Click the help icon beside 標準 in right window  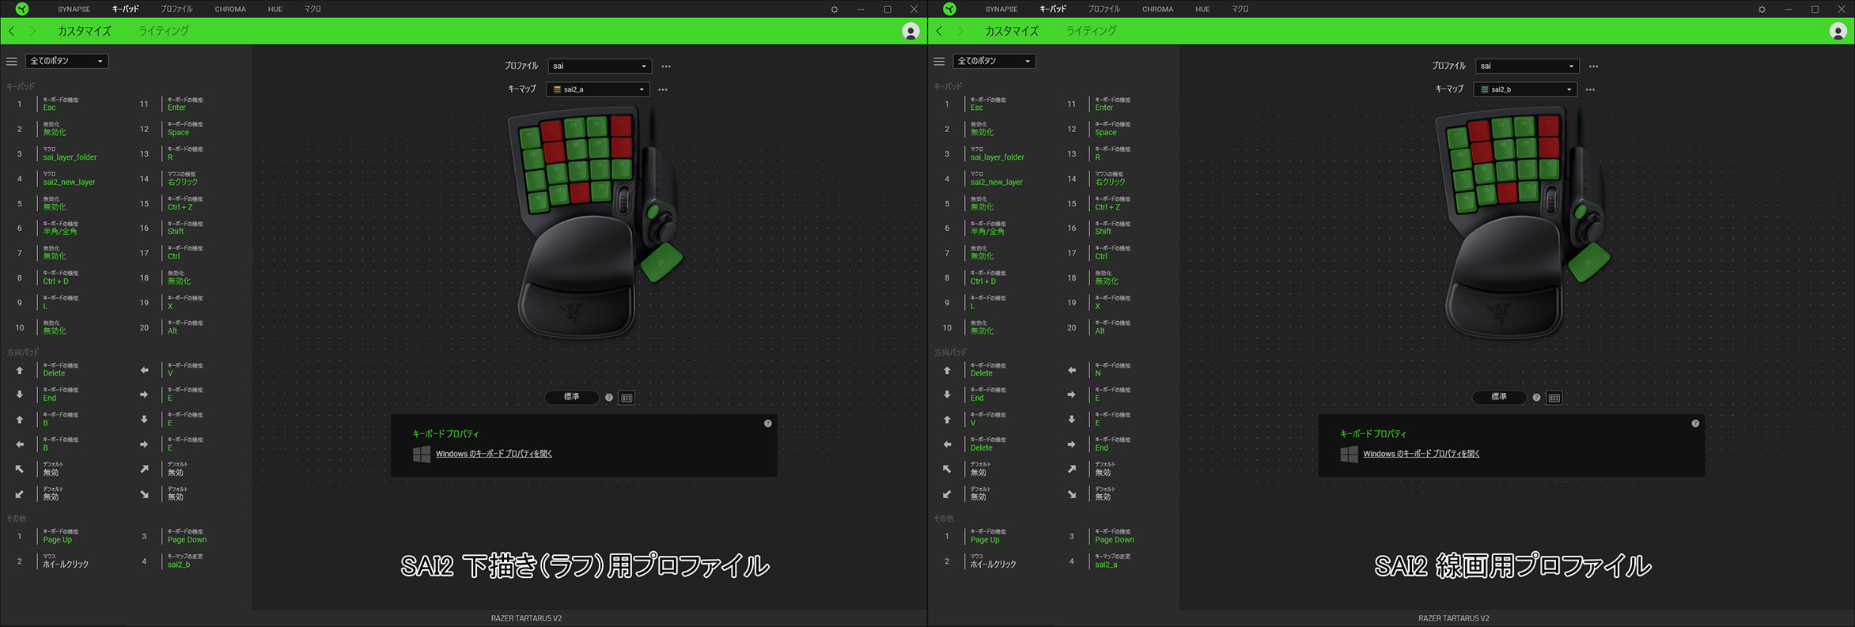coord(1536,398)
